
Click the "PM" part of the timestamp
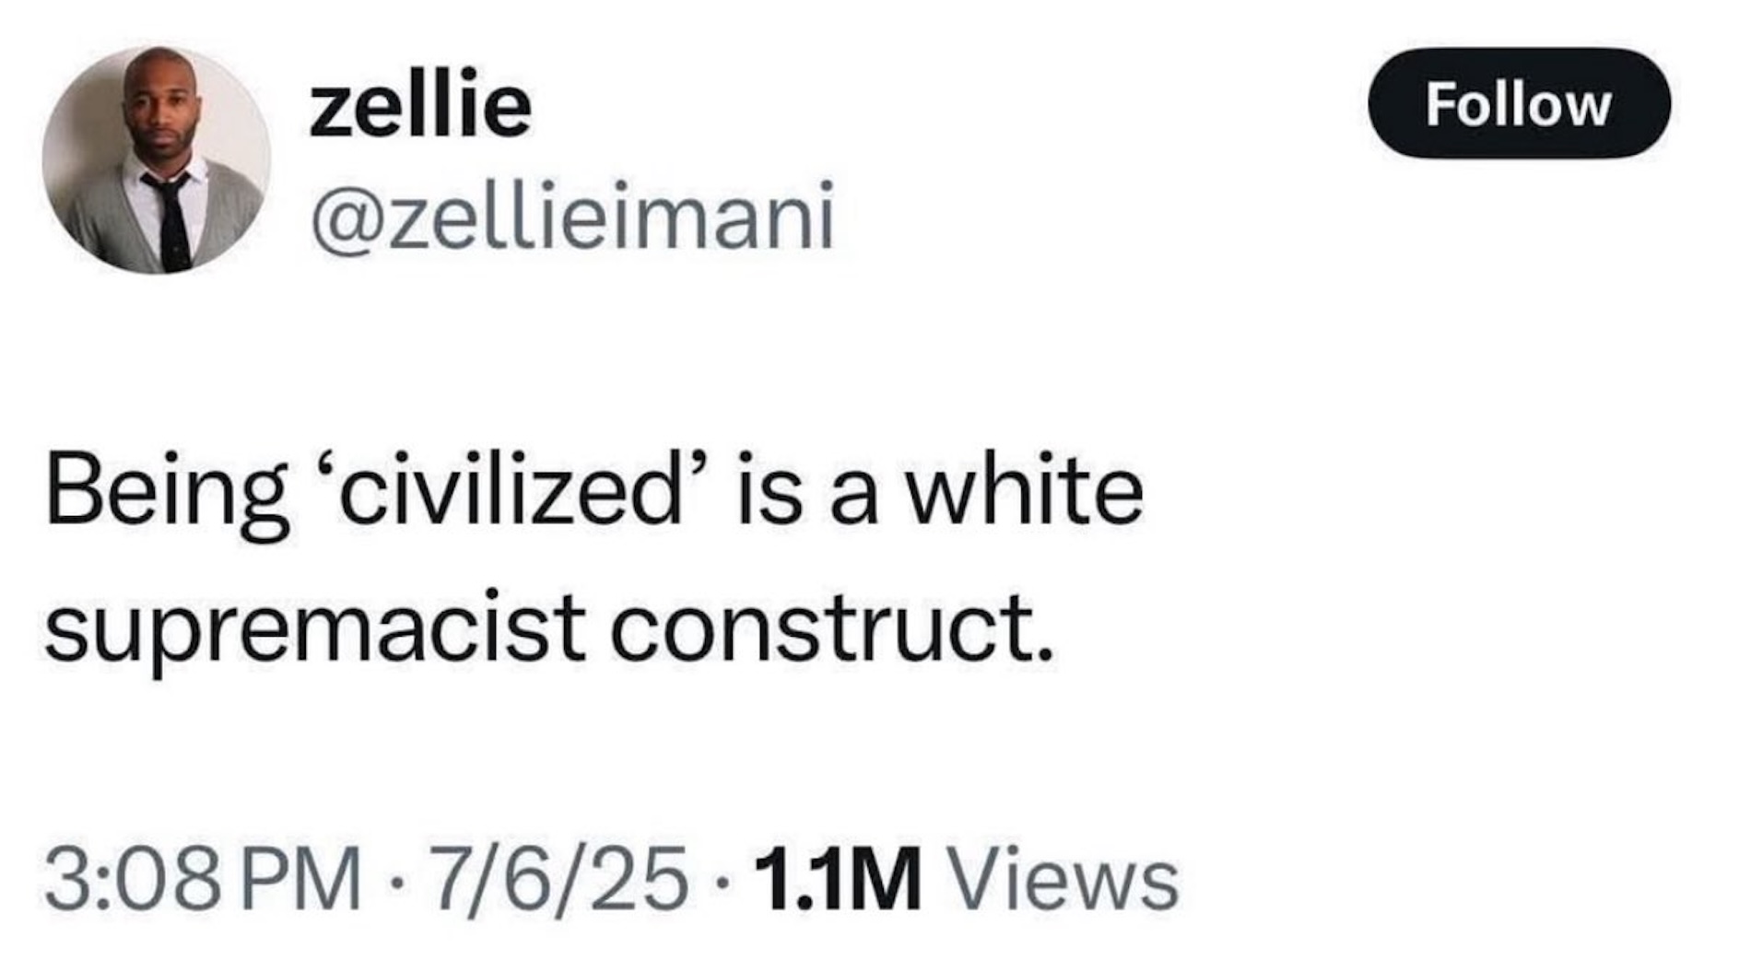(300, 878)
